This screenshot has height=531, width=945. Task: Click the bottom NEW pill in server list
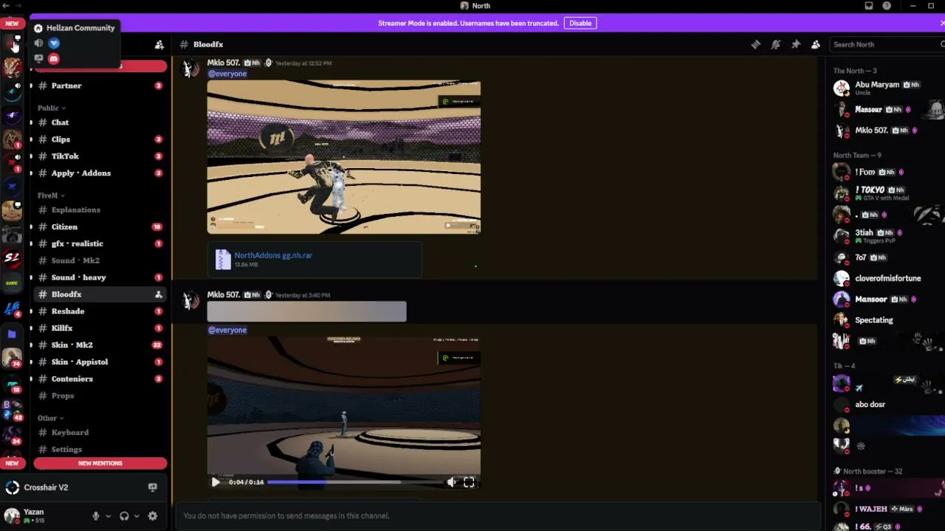[12, 463]
